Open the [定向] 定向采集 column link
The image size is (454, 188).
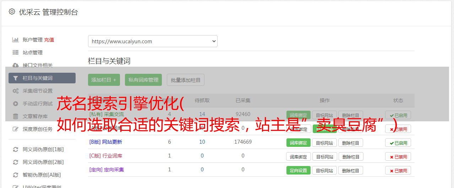[x=107, y=170]
